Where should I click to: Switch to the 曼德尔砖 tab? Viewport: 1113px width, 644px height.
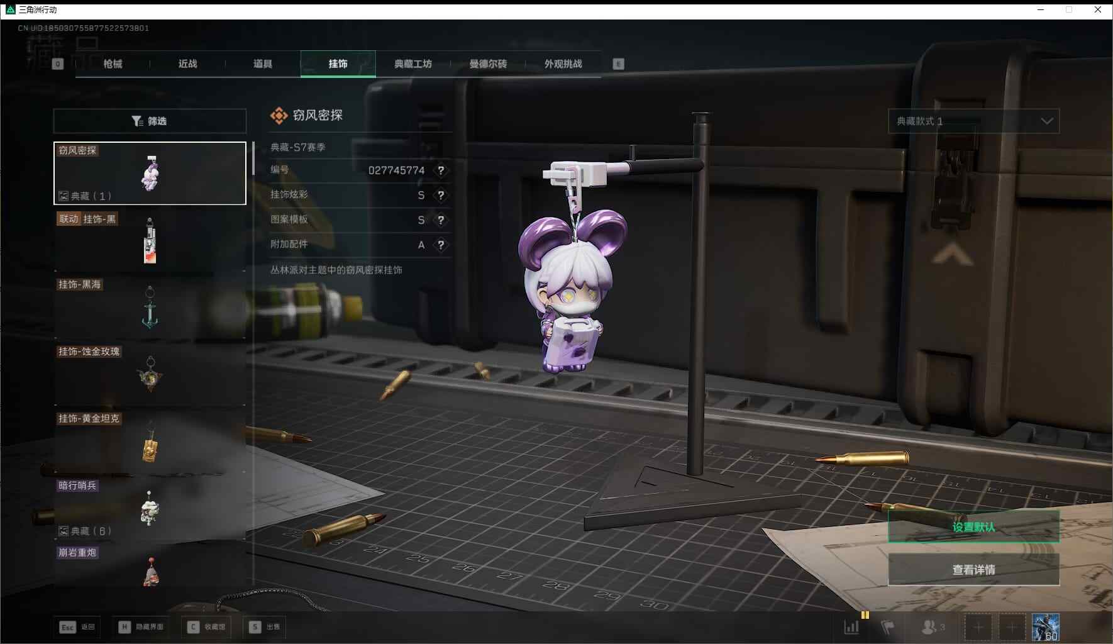[488, 64]
